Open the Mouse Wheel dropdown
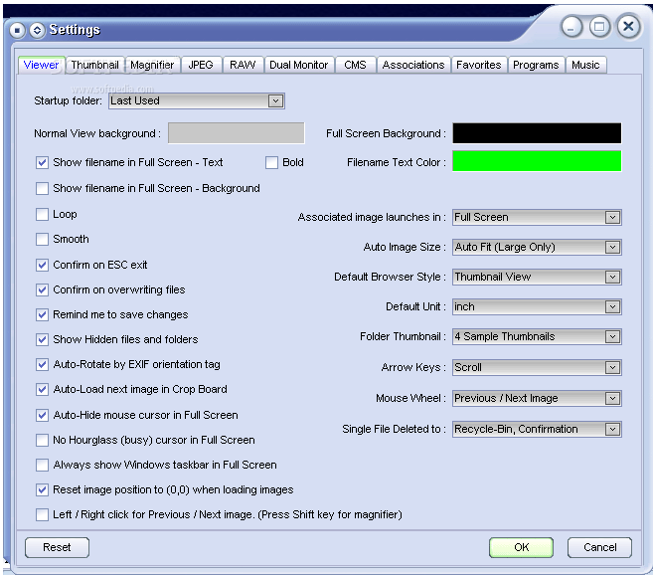This screenshot has height=575, width=653. coord(537,399)
